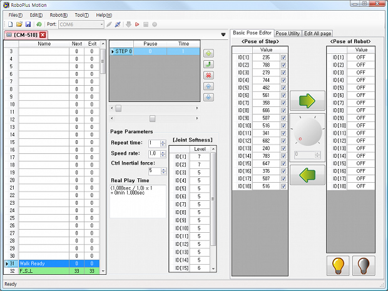Click the CM-510 tab controller icon

9,35
